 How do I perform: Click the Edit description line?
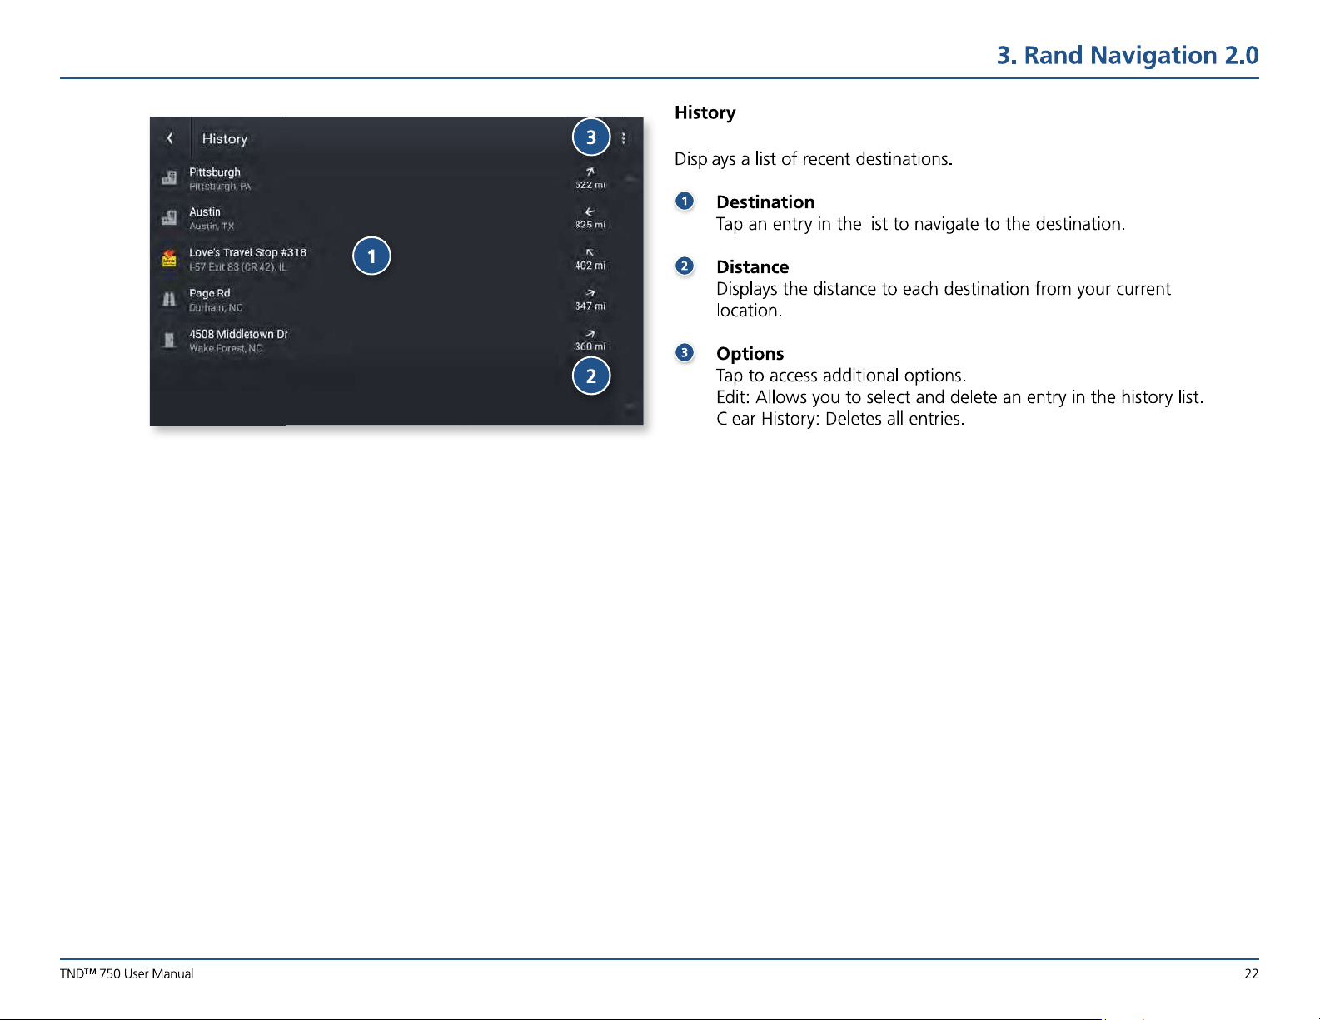point(959,397)
